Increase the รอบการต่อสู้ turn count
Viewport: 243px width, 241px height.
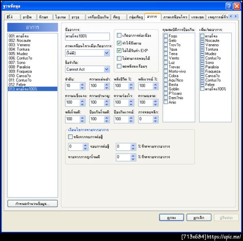pos(85,145)
